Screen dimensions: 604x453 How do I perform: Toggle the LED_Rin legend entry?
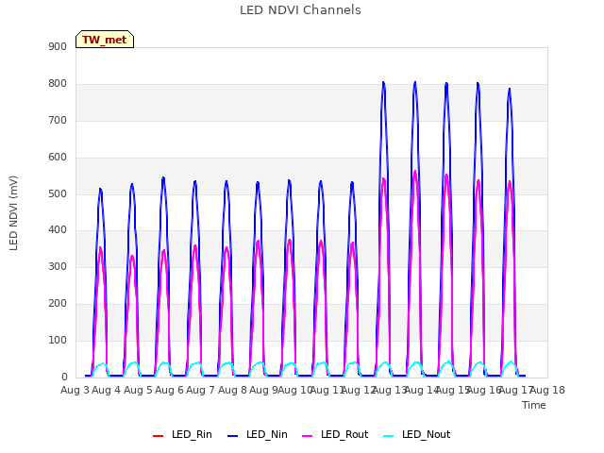pos(182,435)
